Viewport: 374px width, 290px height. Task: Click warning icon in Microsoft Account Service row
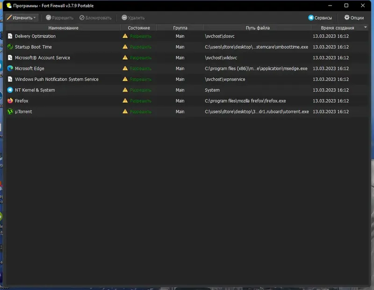(125, 57)
